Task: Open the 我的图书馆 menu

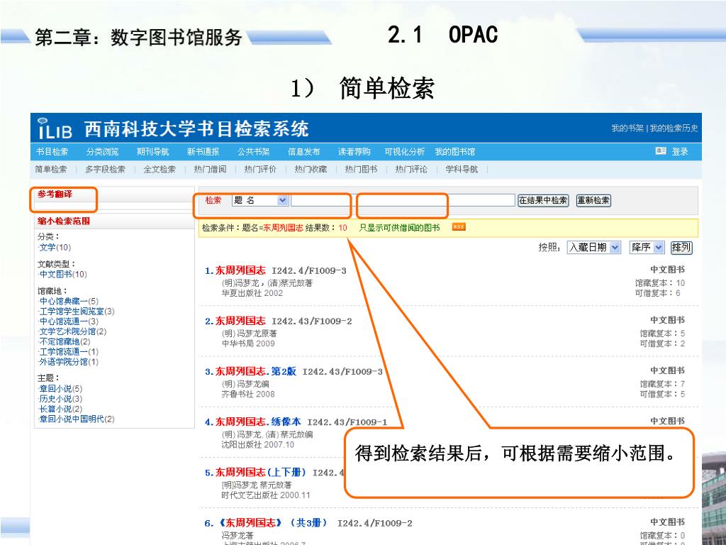Action: (455, 152)
